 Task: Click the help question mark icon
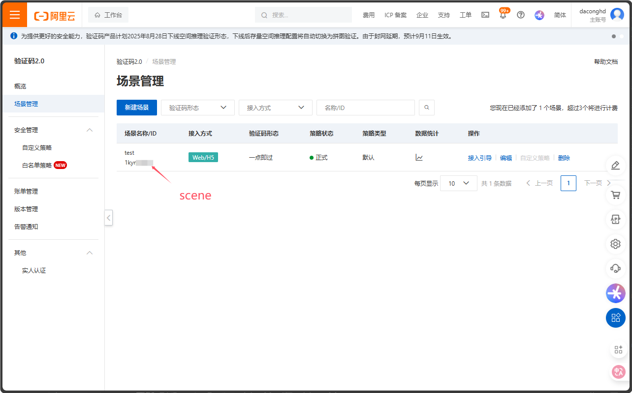tap(521, 15)
